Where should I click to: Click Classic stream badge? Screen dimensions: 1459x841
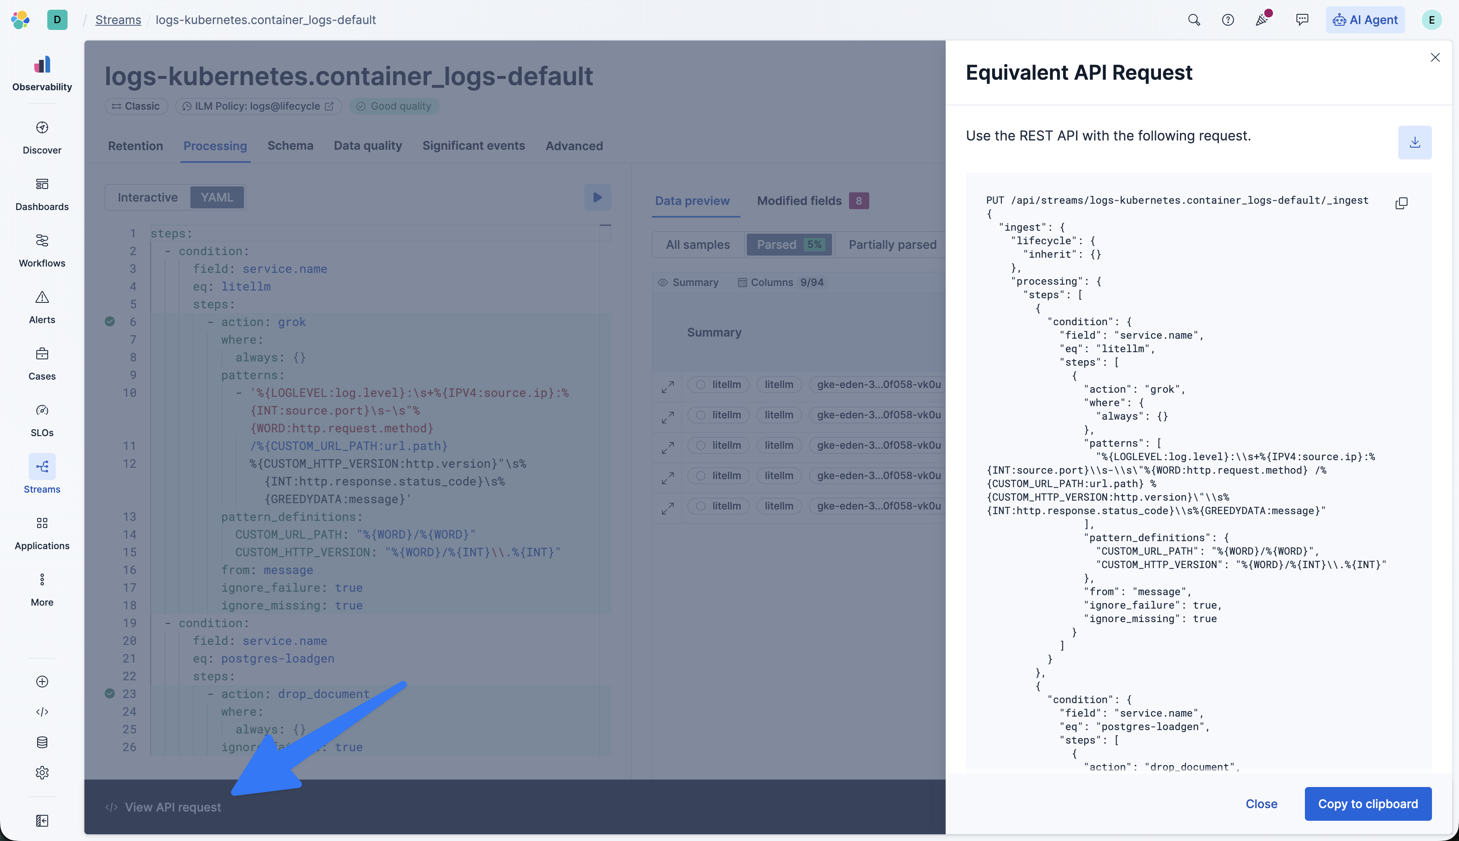coord(136,106)
